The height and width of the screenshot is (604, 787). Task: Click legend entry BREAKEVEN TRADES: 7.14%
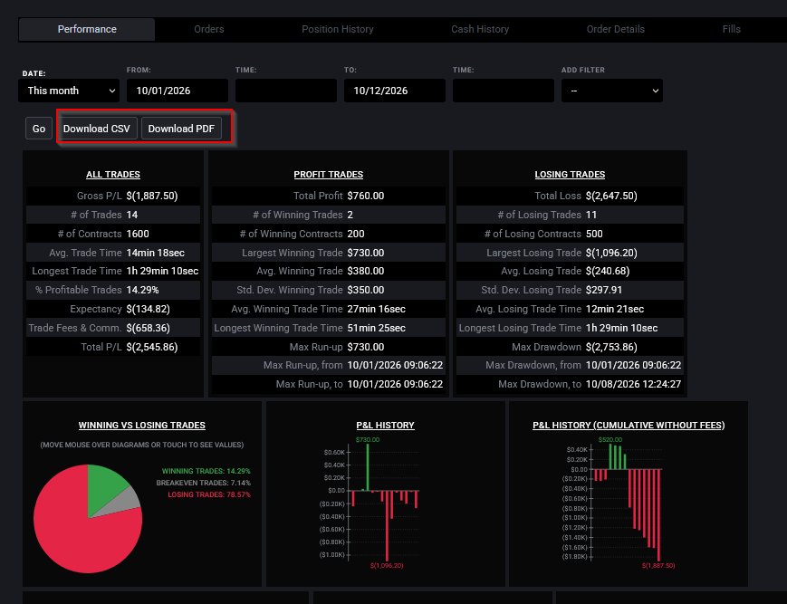click(203, 483)
